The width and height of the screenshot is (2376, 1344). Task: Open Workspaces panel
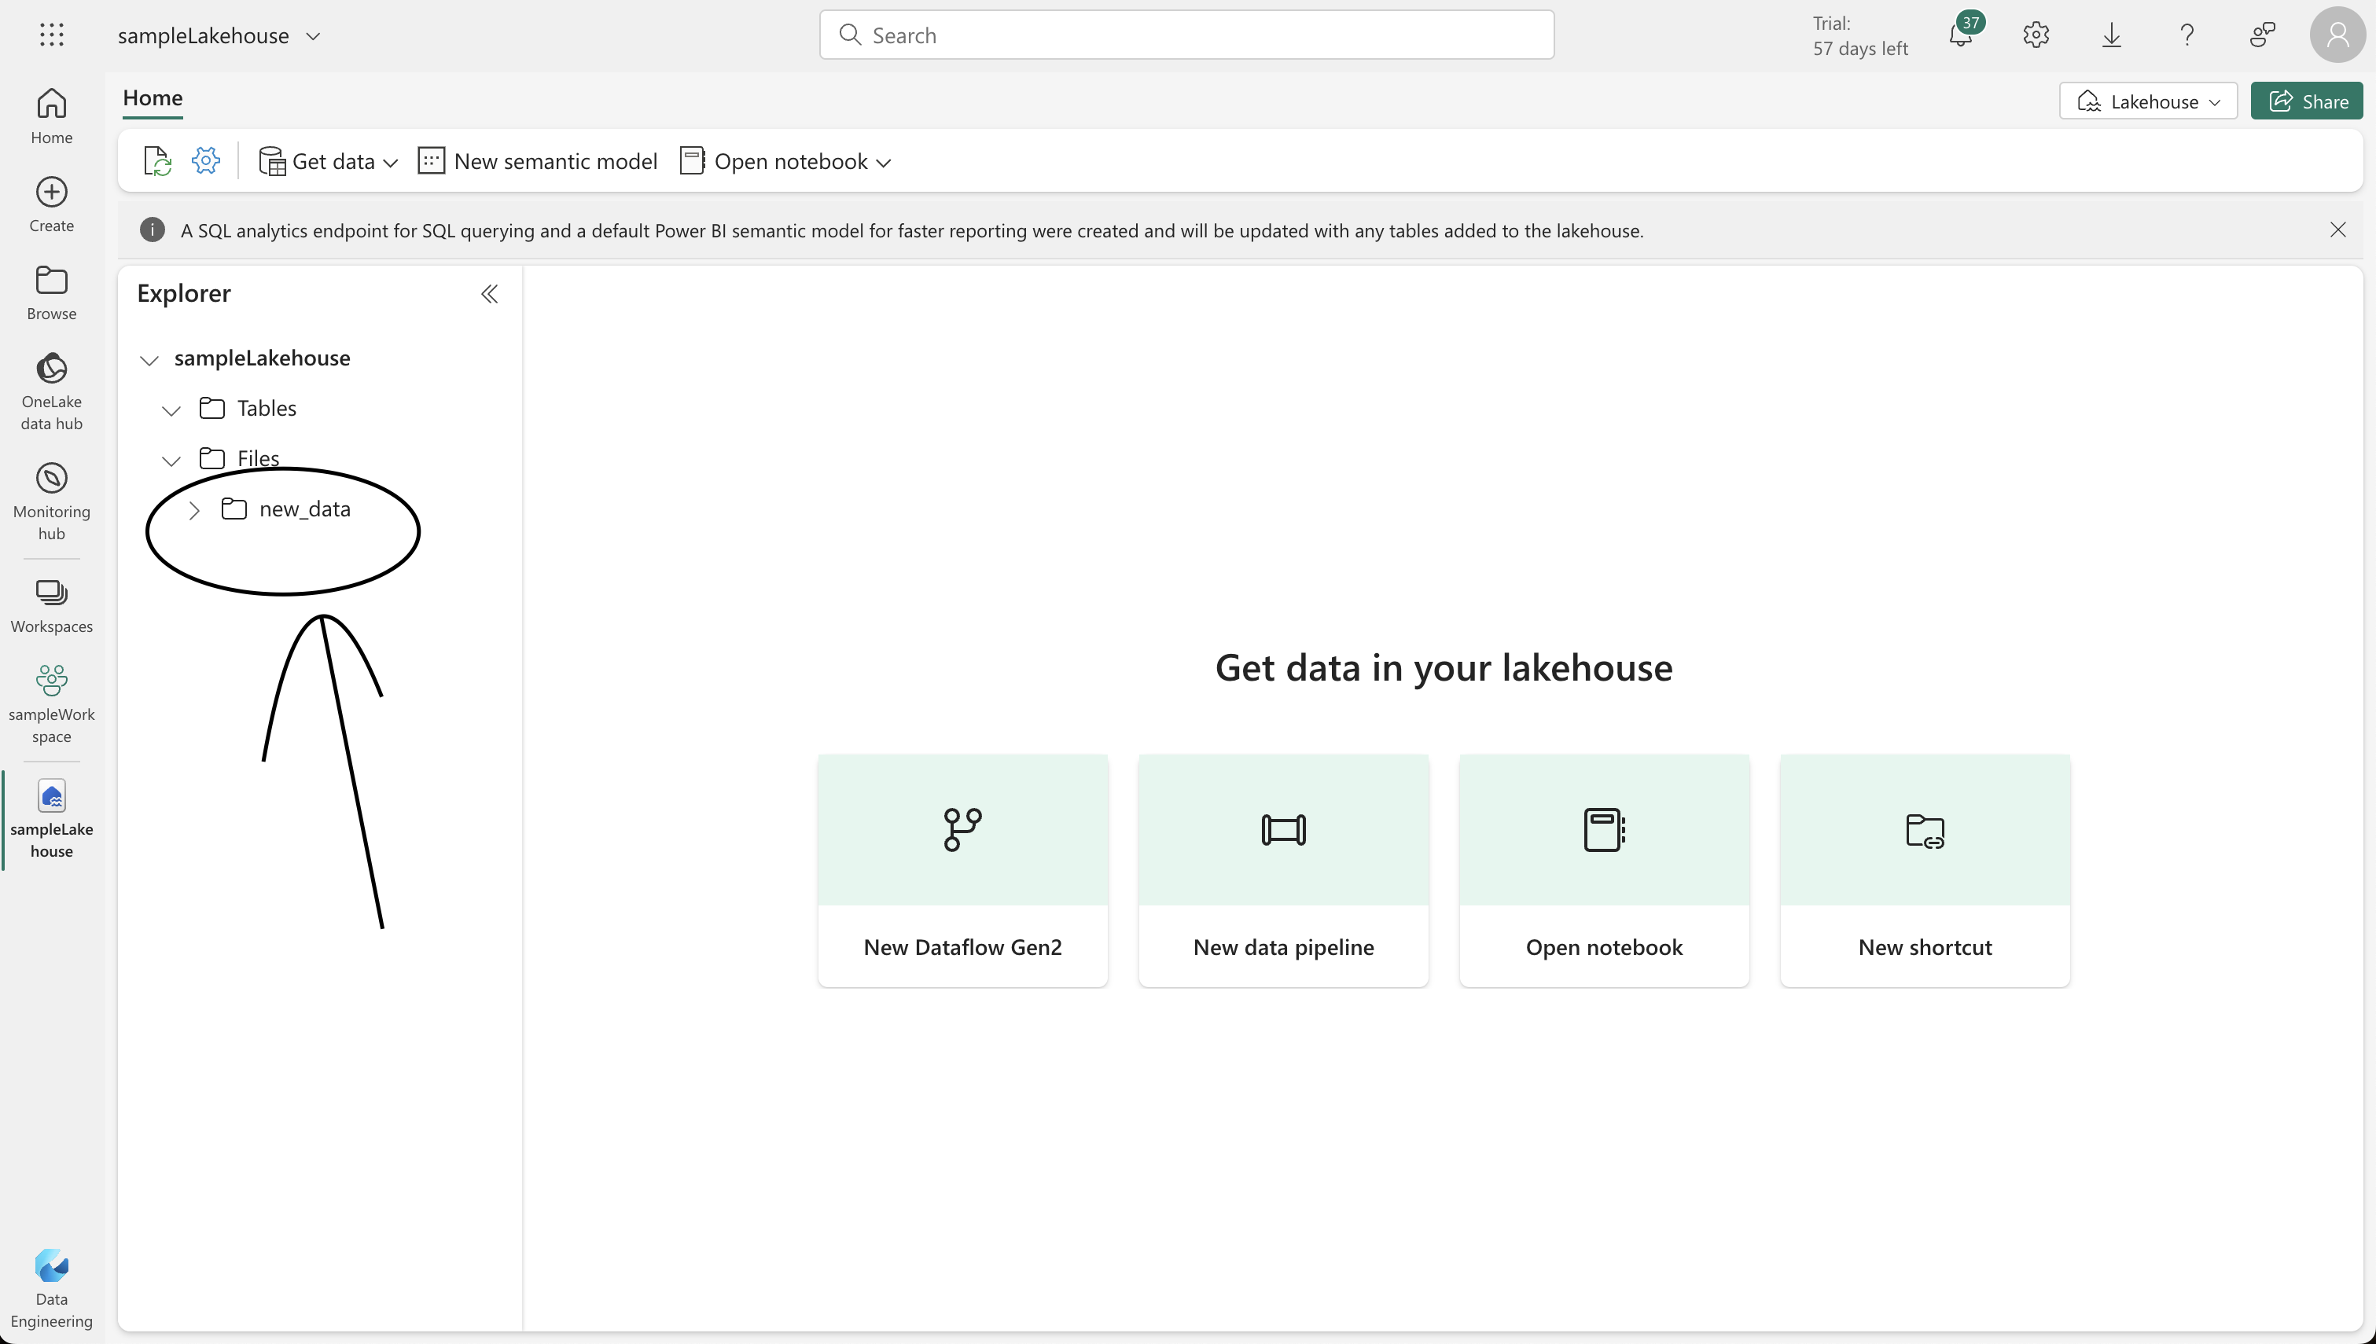52,605
